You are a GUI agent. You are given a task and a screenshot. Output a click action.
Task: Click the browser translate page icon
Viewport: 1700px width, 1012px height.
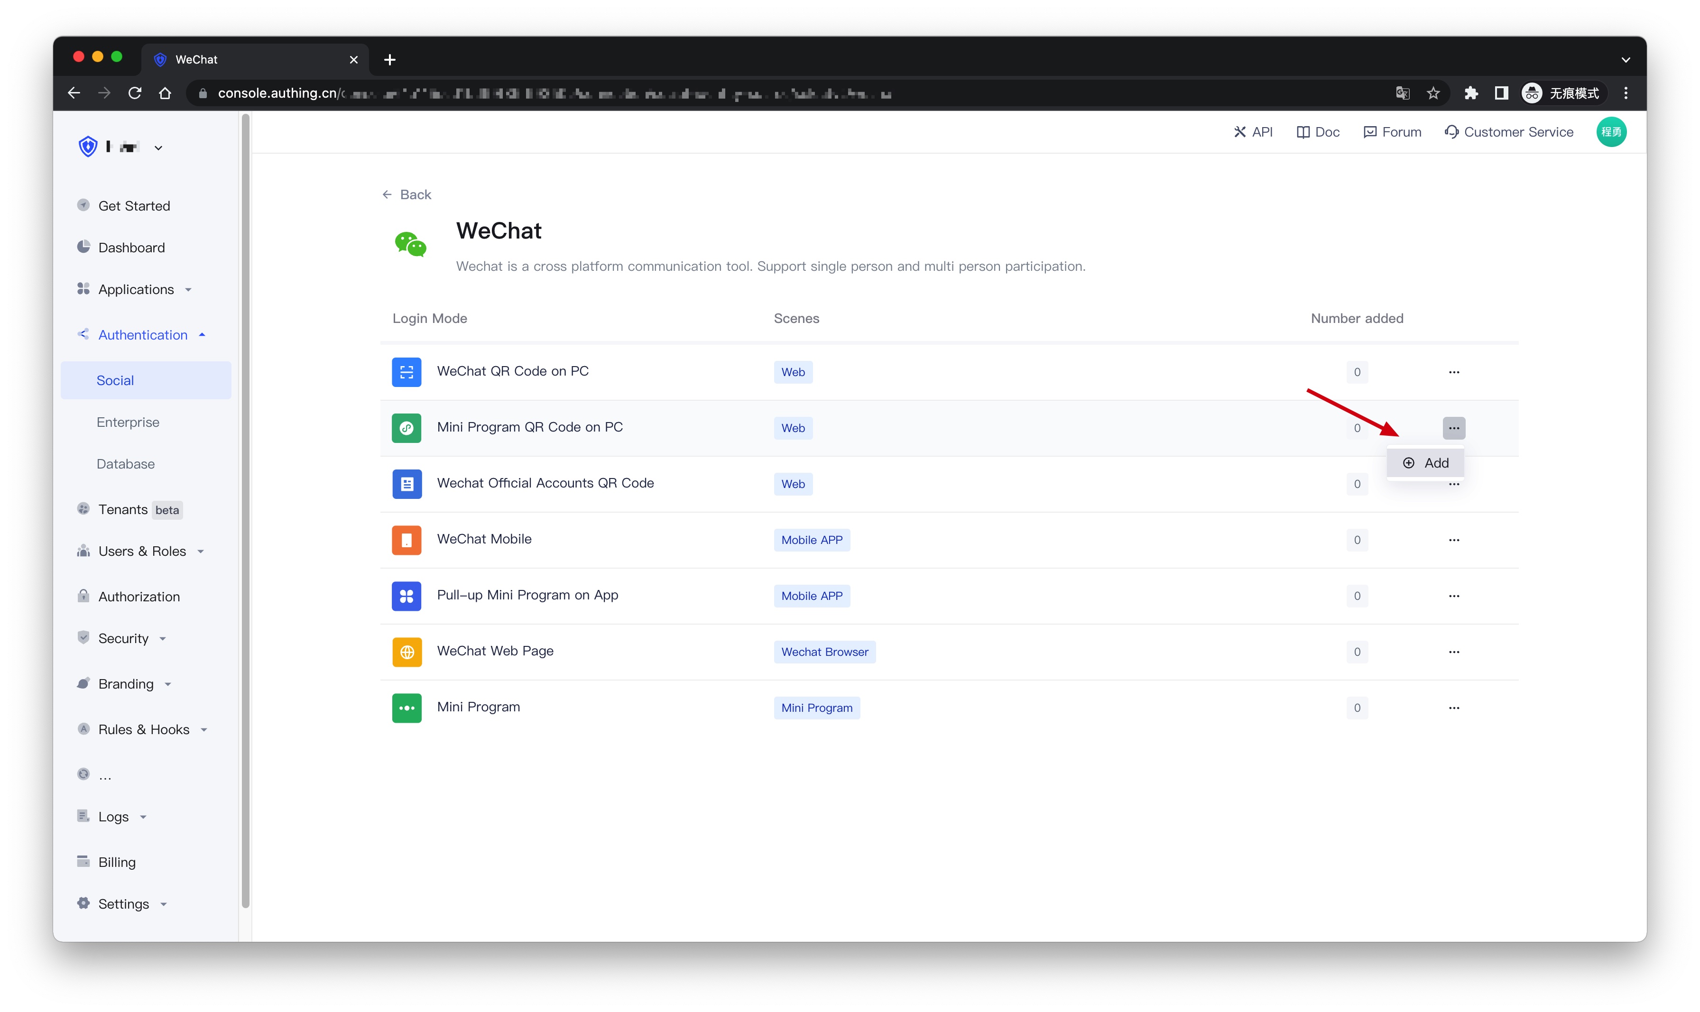point(1402,93)
